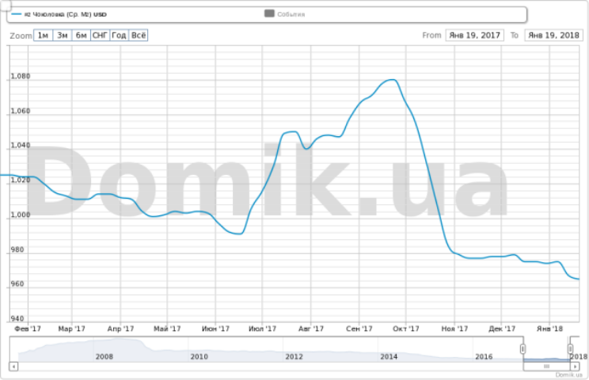This screenshot has width=589, height=380.
Task: Click the Июл '17 axis label
Action: (x=262, y=329)
